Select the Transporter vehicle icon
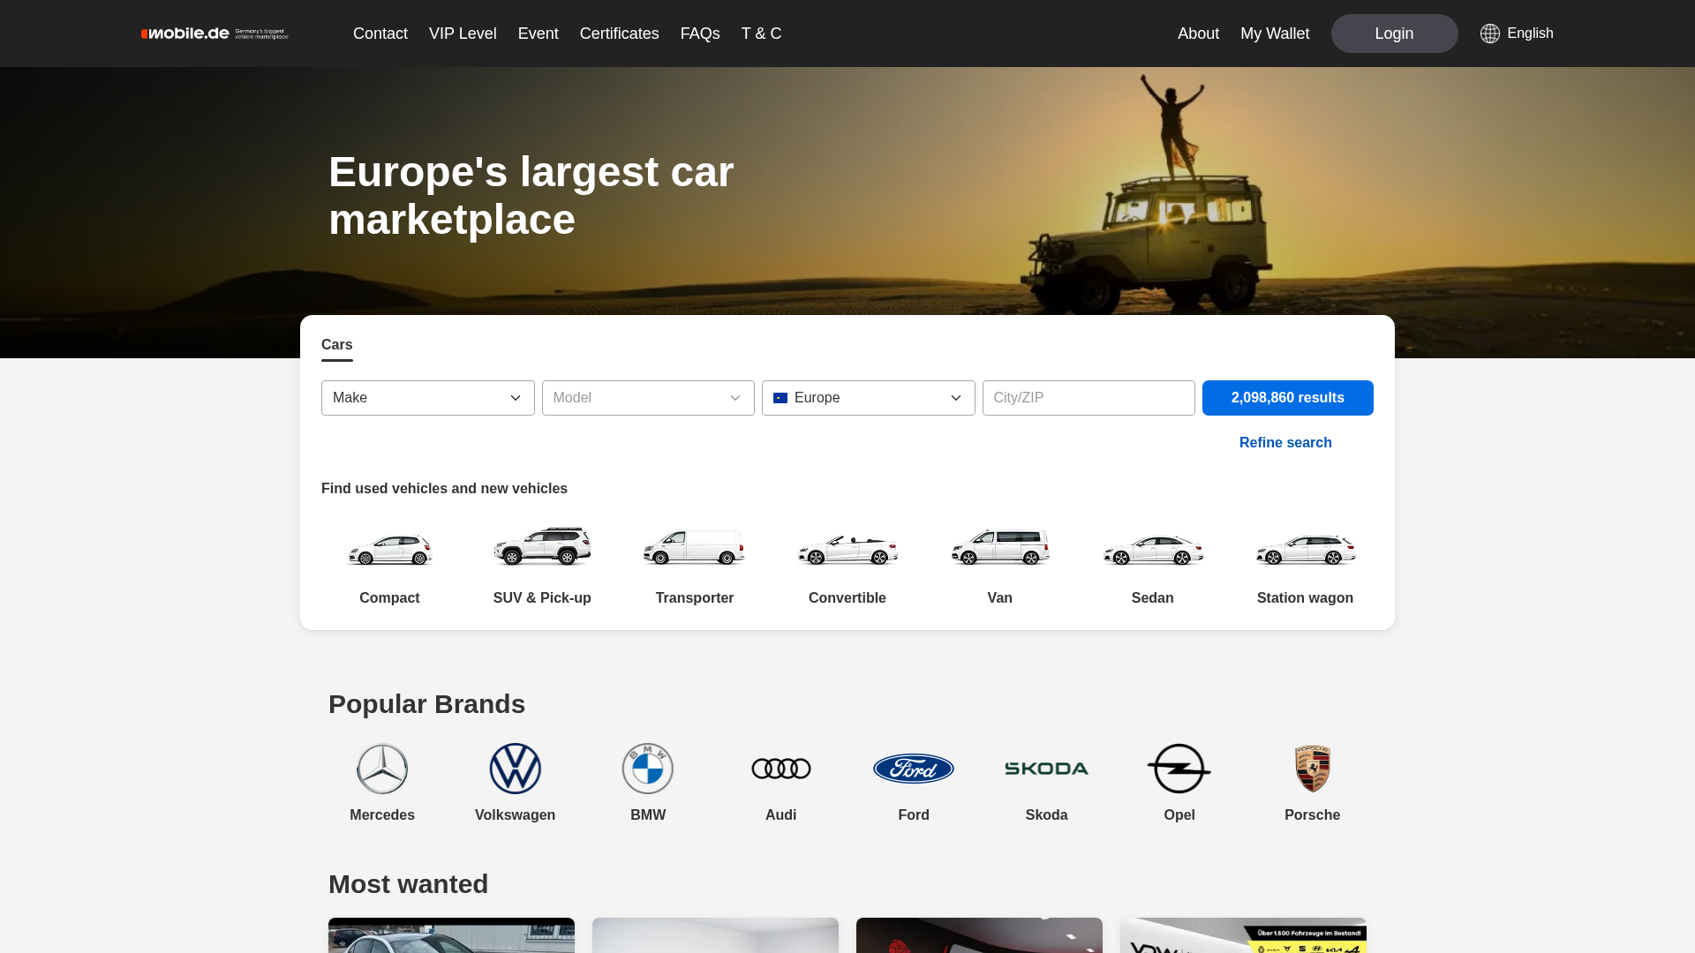1695x953 pixels. click(695, 547)
